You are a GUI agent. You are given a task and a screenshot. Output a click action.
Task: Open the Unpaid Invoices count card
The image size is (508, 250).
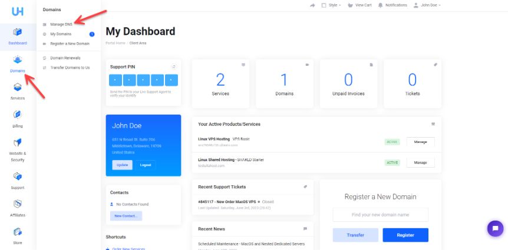(x=348, y=84)
